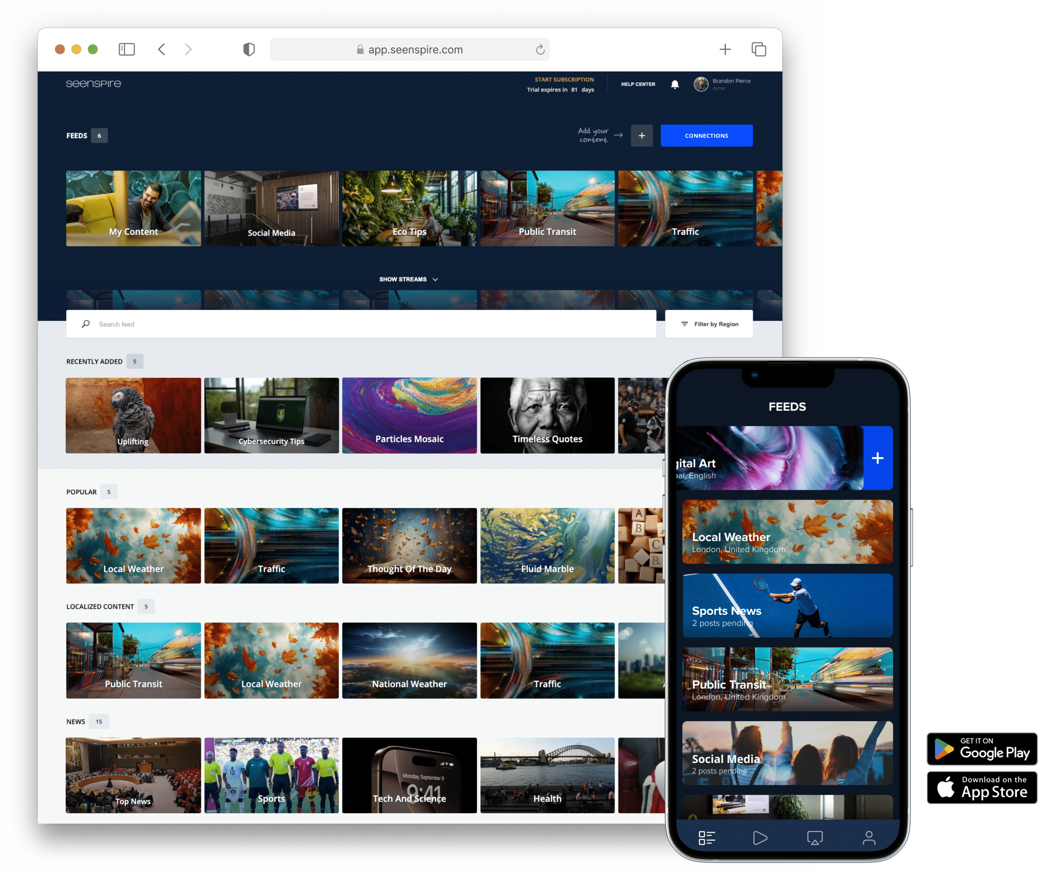Image resolution: width=1050 pixels, height=887 pixels.
Task: Open the Help Center
Action: click(638, 84)
